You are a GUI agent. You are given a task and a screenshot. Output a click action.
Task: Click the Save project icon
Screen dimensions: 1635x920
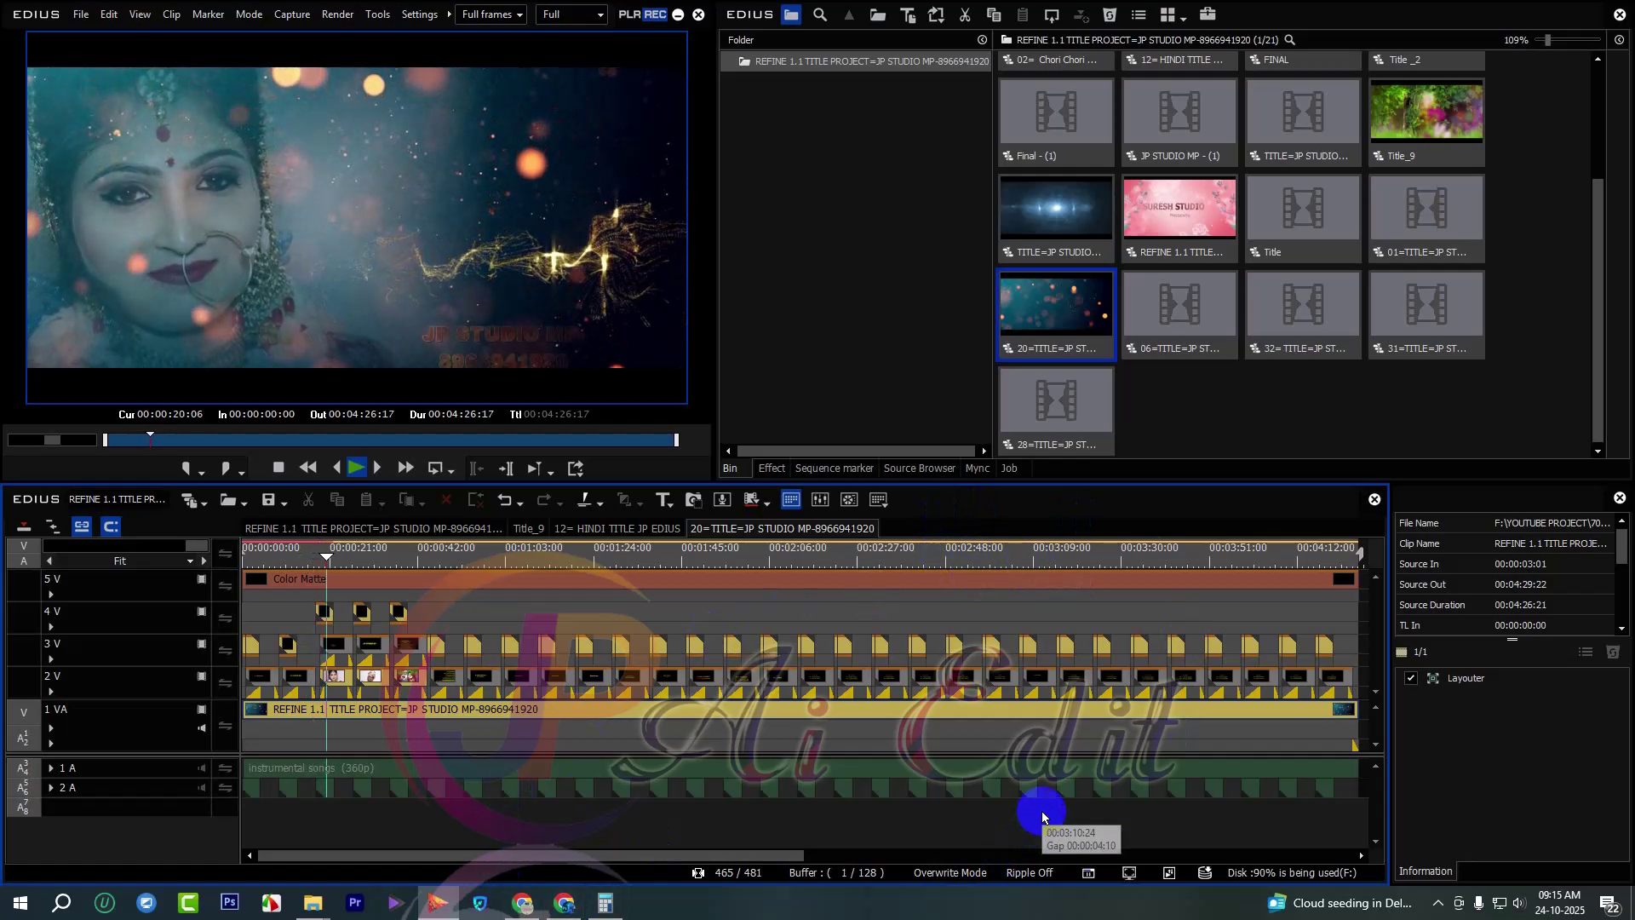[x=269, y=501]
